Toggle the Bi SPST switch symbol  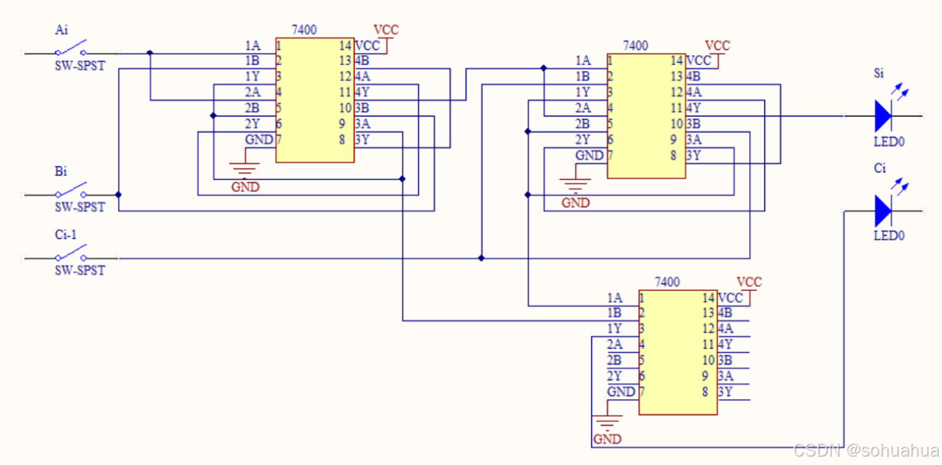tap(70, 191)
